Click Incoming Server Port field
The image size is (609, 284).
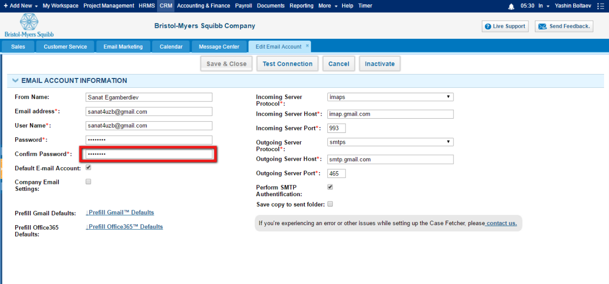[x=336, y=129]
